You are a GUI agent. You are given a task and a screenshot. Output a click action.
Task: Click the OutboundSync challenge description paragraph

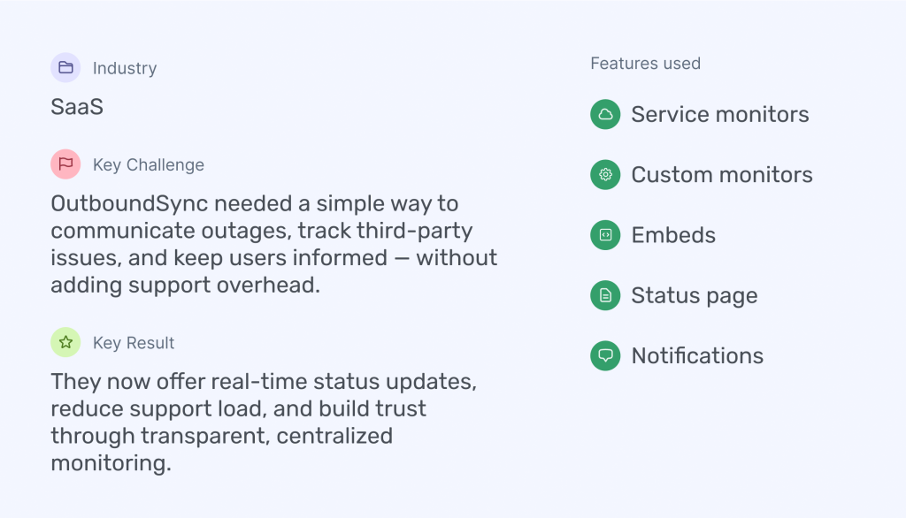(273, 244)
